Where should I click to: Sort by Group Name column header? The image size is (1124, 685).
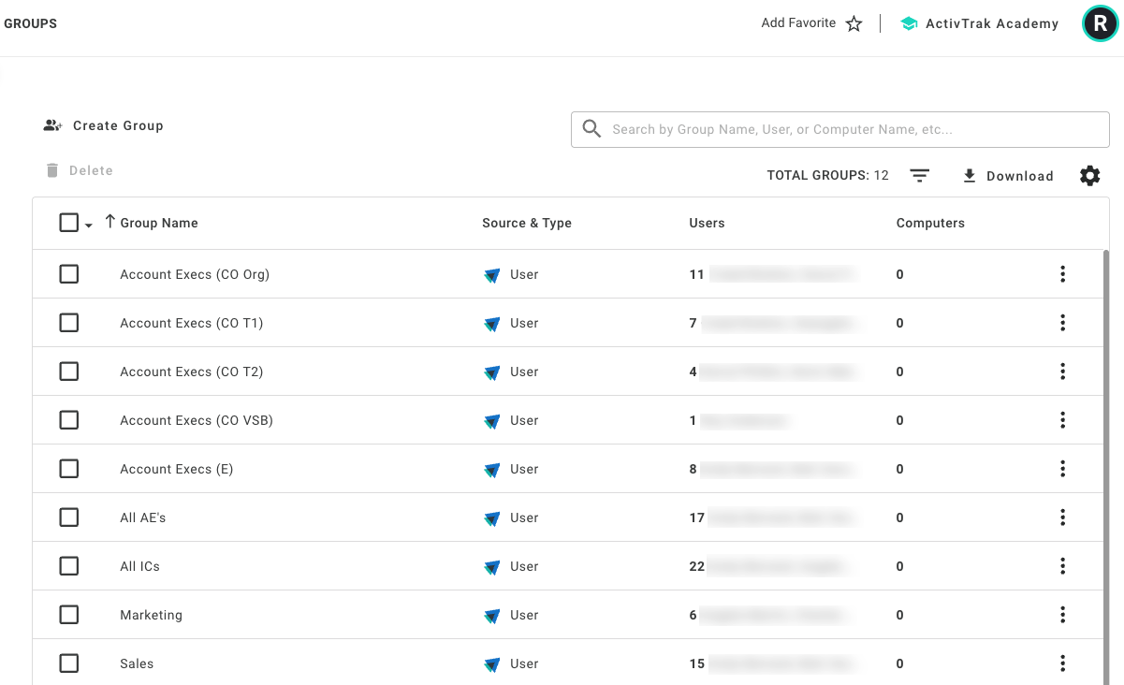pos(159,223)
